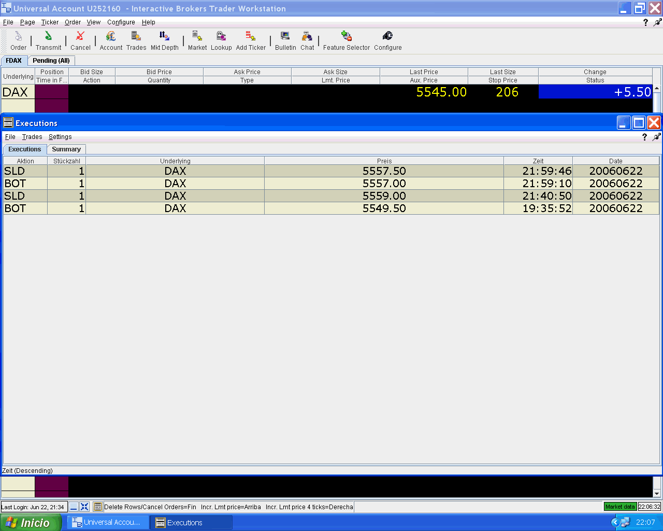
Task: Select the execution at time 21:40:50
Action: (331, 196)
